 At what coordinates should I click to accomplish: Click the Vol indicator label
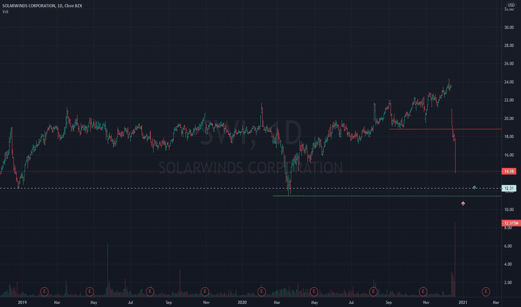[x=5, y=12]
